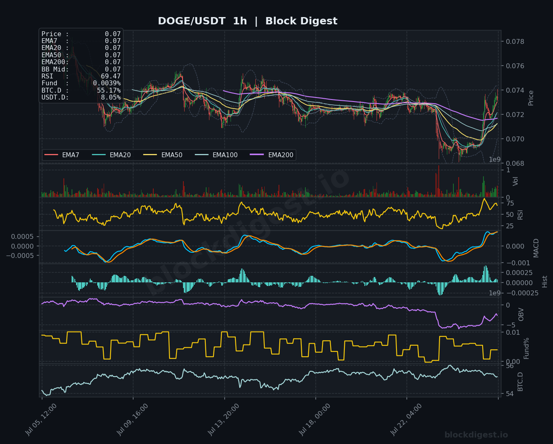Click the chart title 'DOGE/USDT 1h | Block Digest'

pos(248,21)
